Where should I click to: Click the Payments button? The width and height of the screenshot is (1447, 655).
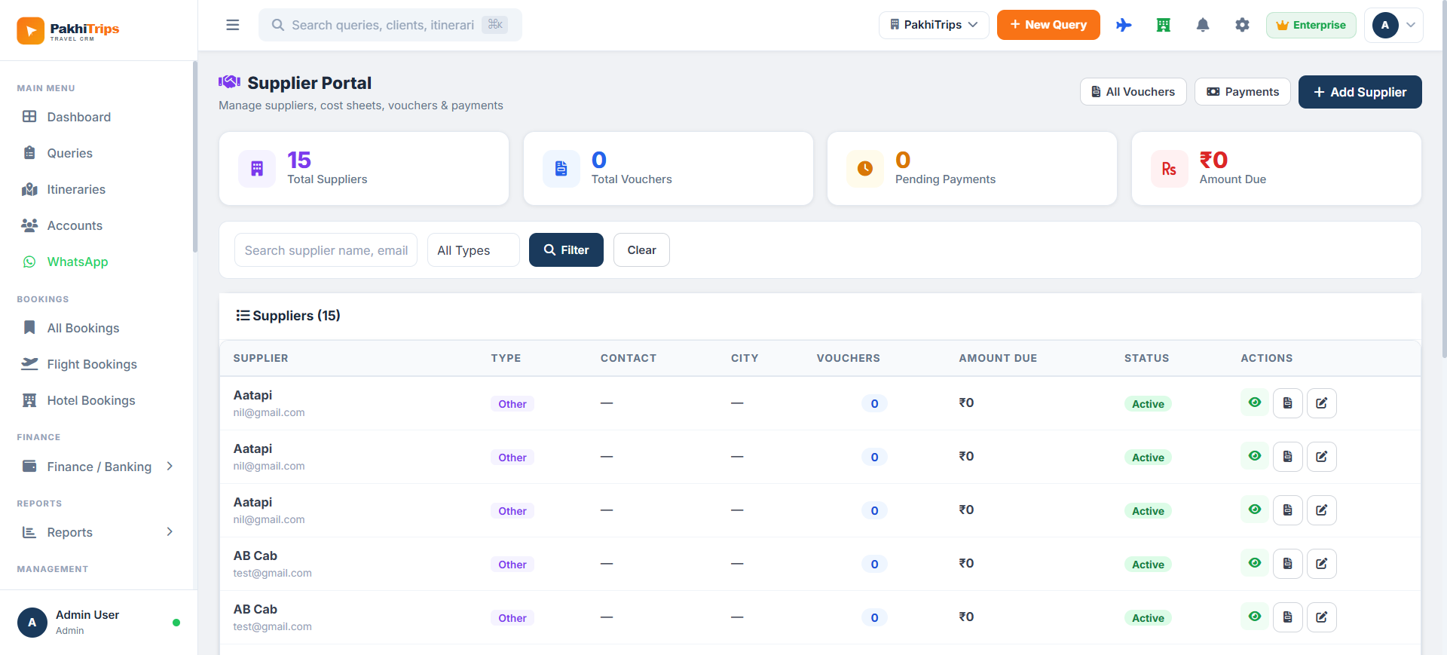pyautogui.click(x=1243, y=92)
